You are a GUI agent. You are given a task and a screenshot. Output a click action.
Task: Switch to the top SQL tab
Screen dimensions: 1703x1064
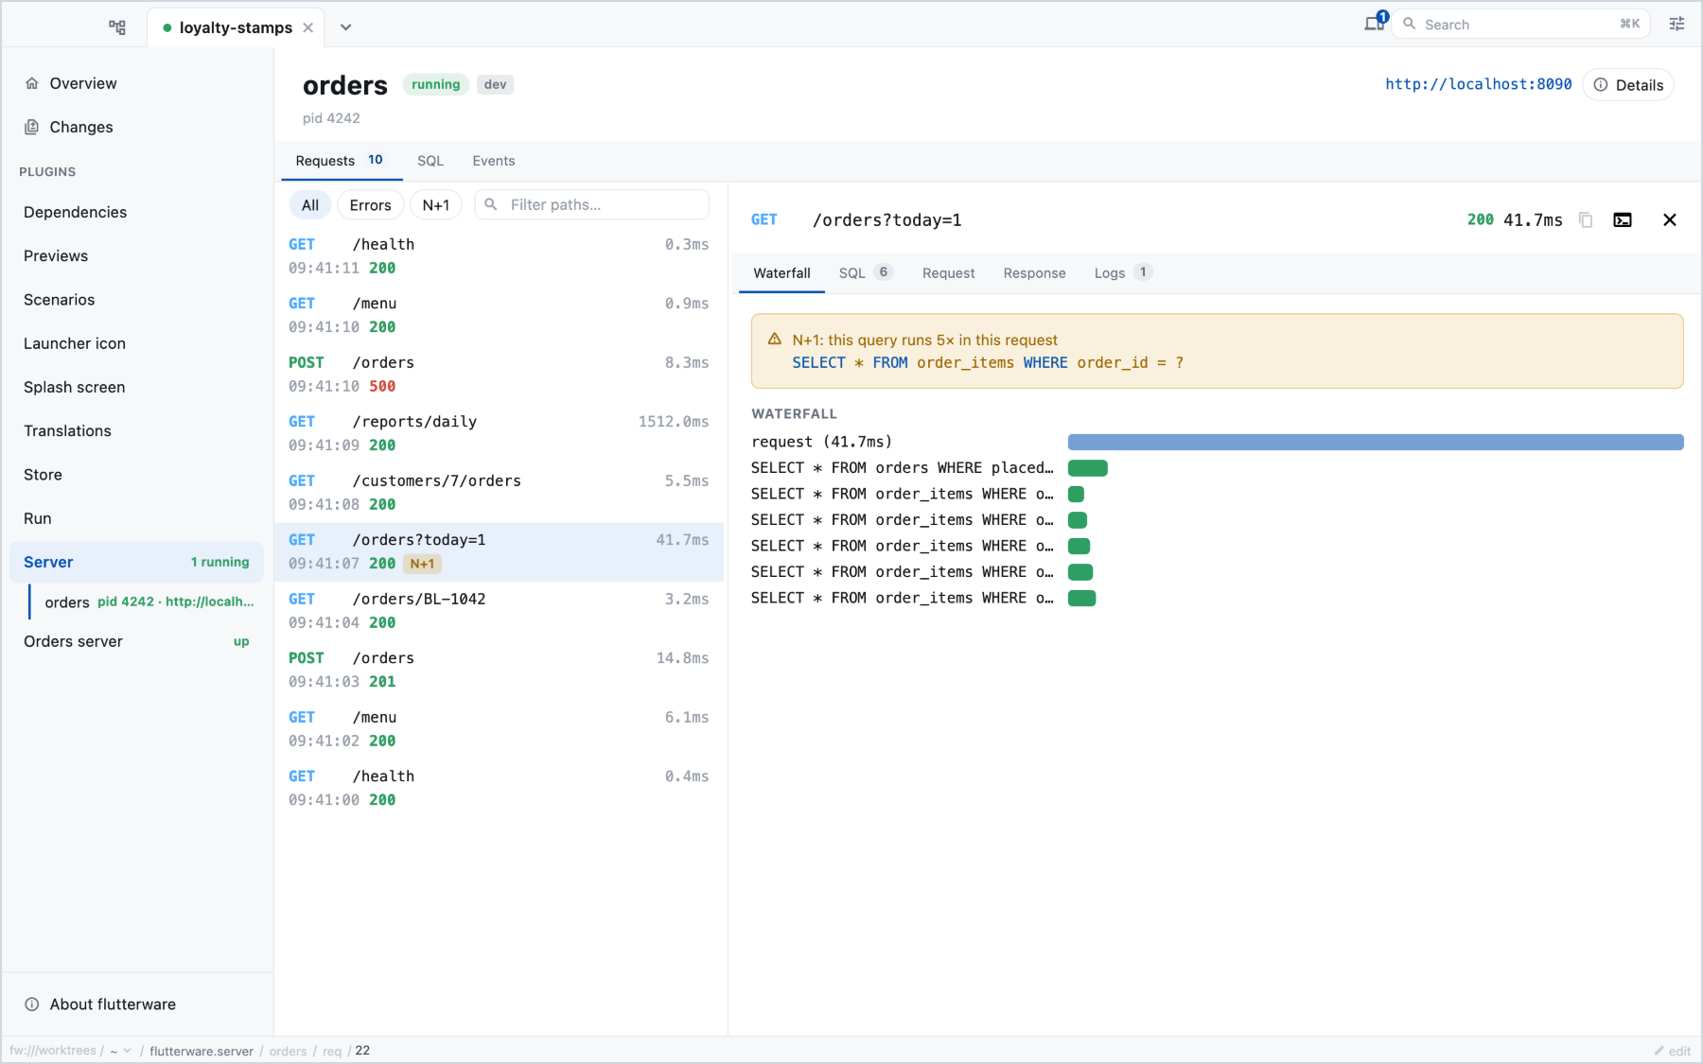(430, 161)
